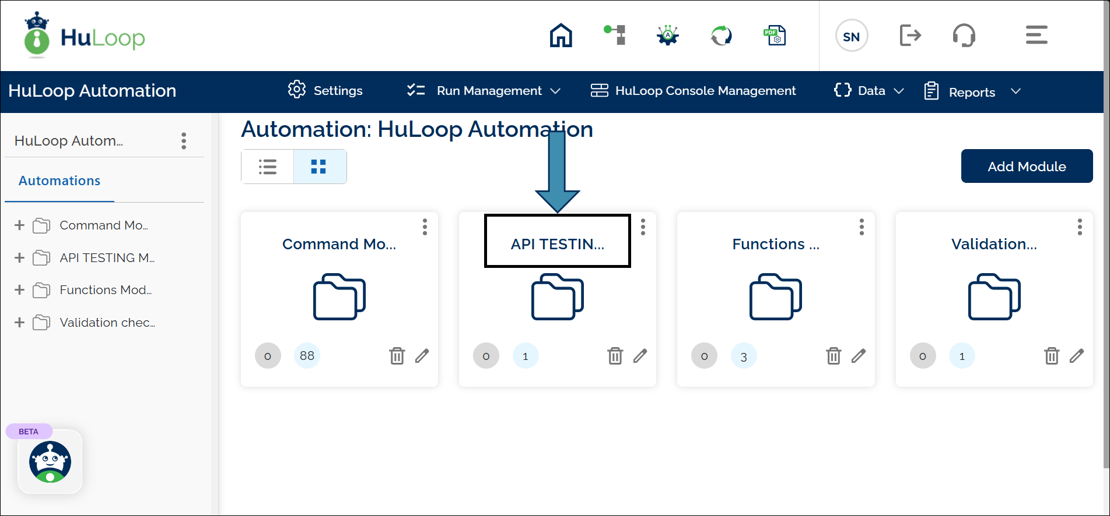
Task: Open the headset support icon
Action: click(x=964, y=36)
